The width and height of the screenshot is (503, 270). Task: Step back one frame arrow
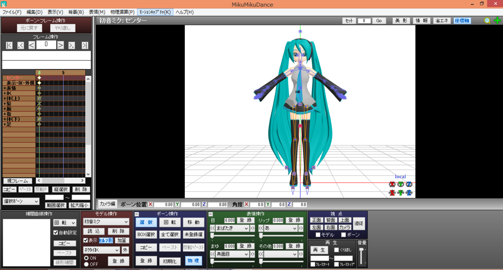click(31, 45)
